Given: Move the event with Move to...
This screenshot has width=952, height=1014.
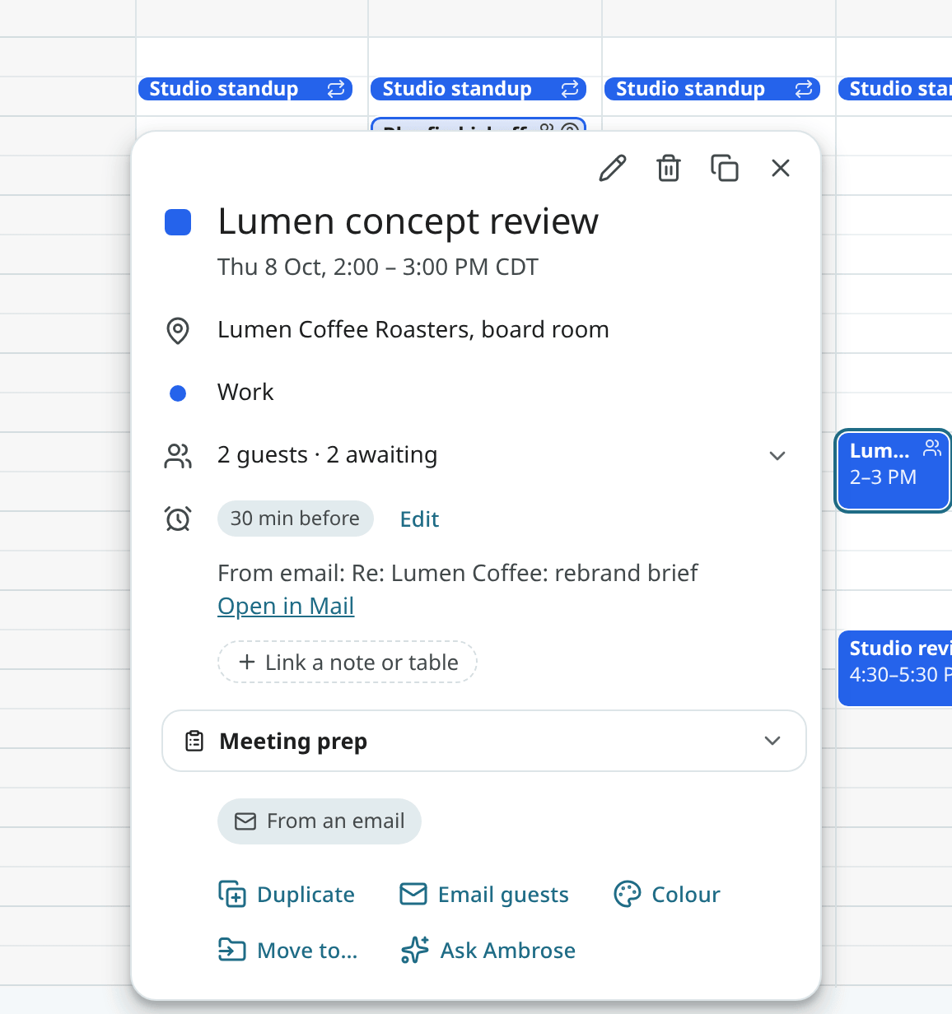Looking at the screenshot, I should pyautogui.click(x=287, y=951).
